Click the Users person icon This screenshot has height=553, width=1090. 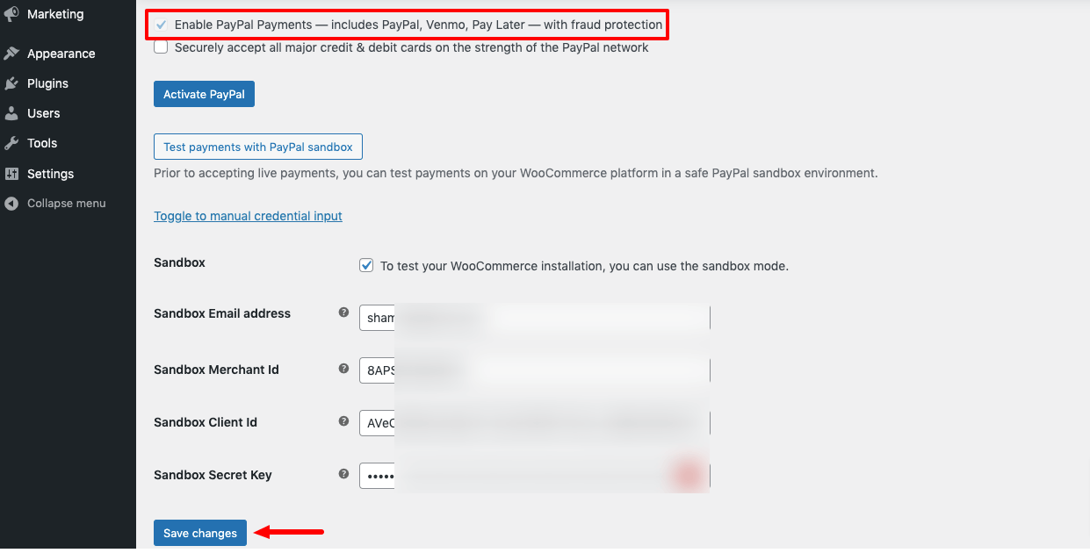point(11,113)
